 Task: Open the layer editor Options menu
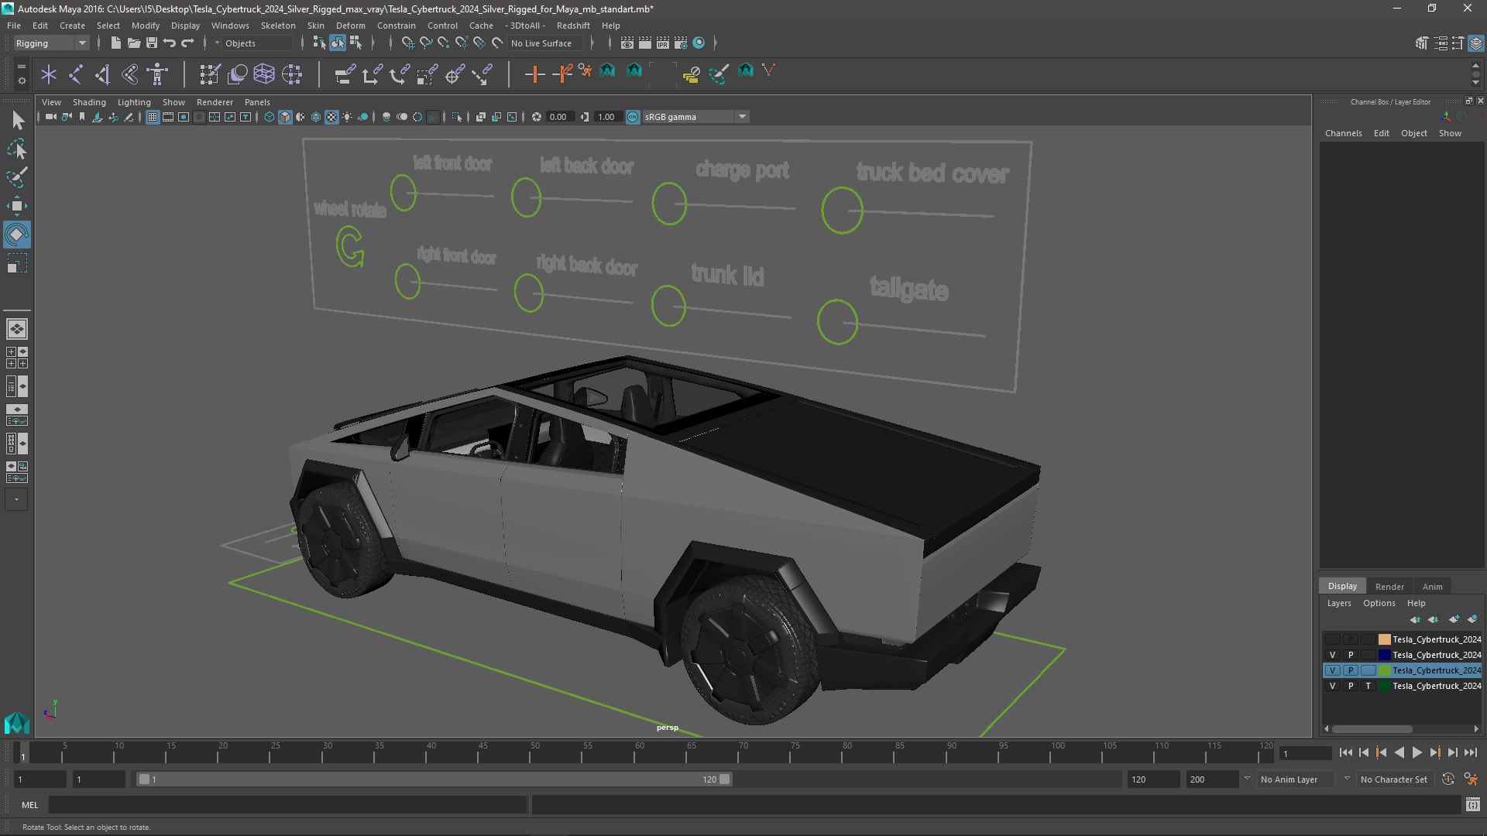[1379, 603]
